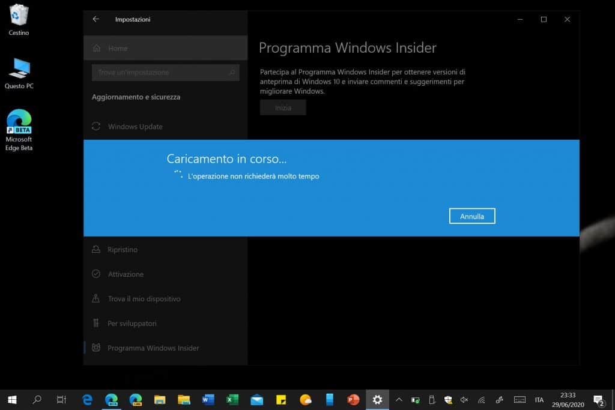The height and width of the screenshot is (410, 615).
Task: Go back using the settings back arrow
Action: point(95,19)
